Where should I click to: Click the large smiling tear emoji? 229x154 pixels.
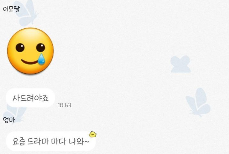coord(30,51)
